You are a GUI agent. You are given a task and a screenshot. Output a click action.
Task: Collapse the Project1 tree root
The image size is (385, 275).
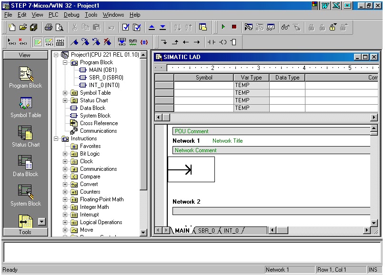tap(56, 55)
